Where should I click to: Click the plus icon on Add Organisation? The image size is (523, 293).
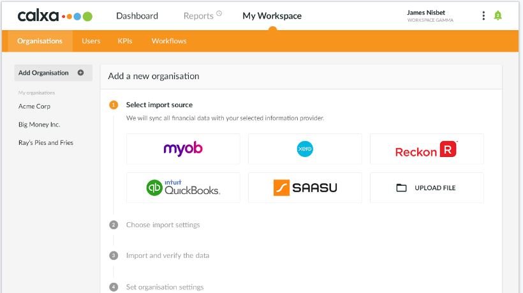[81, 73]
